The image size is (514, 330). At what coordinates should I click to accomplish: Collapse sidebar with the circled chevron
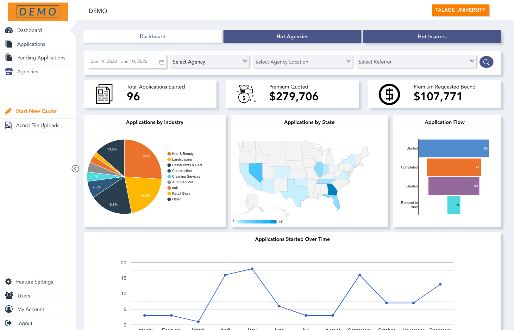pyautogui.click(x=75, y=168)
